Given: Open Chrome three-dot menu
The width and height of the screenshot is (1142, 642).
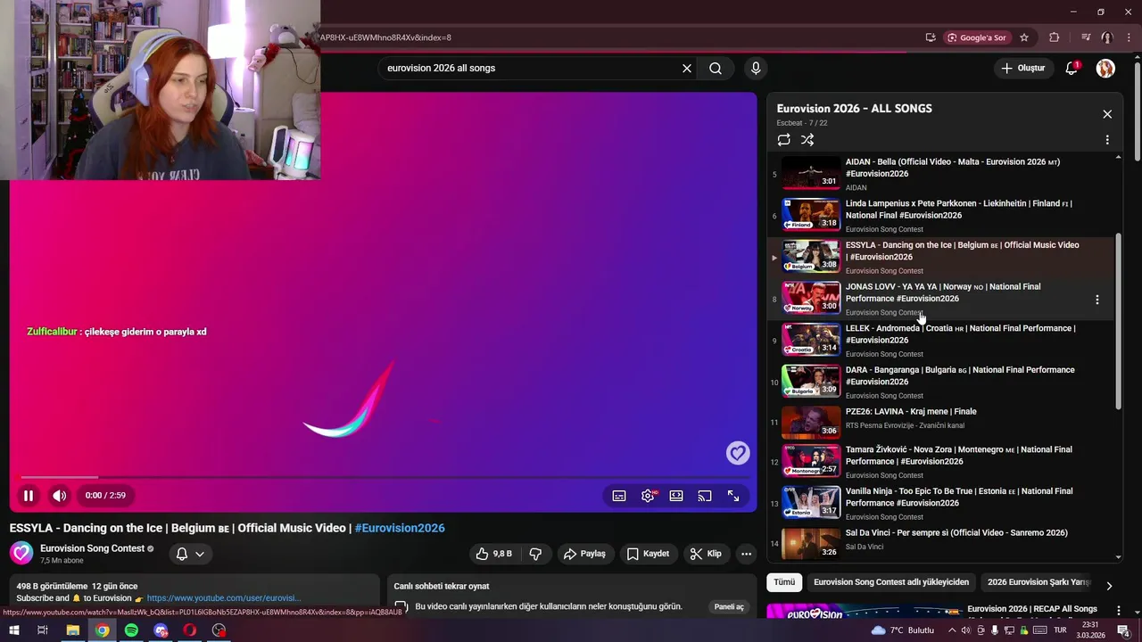Looking at the screenshot, I should pos(1129,37).
